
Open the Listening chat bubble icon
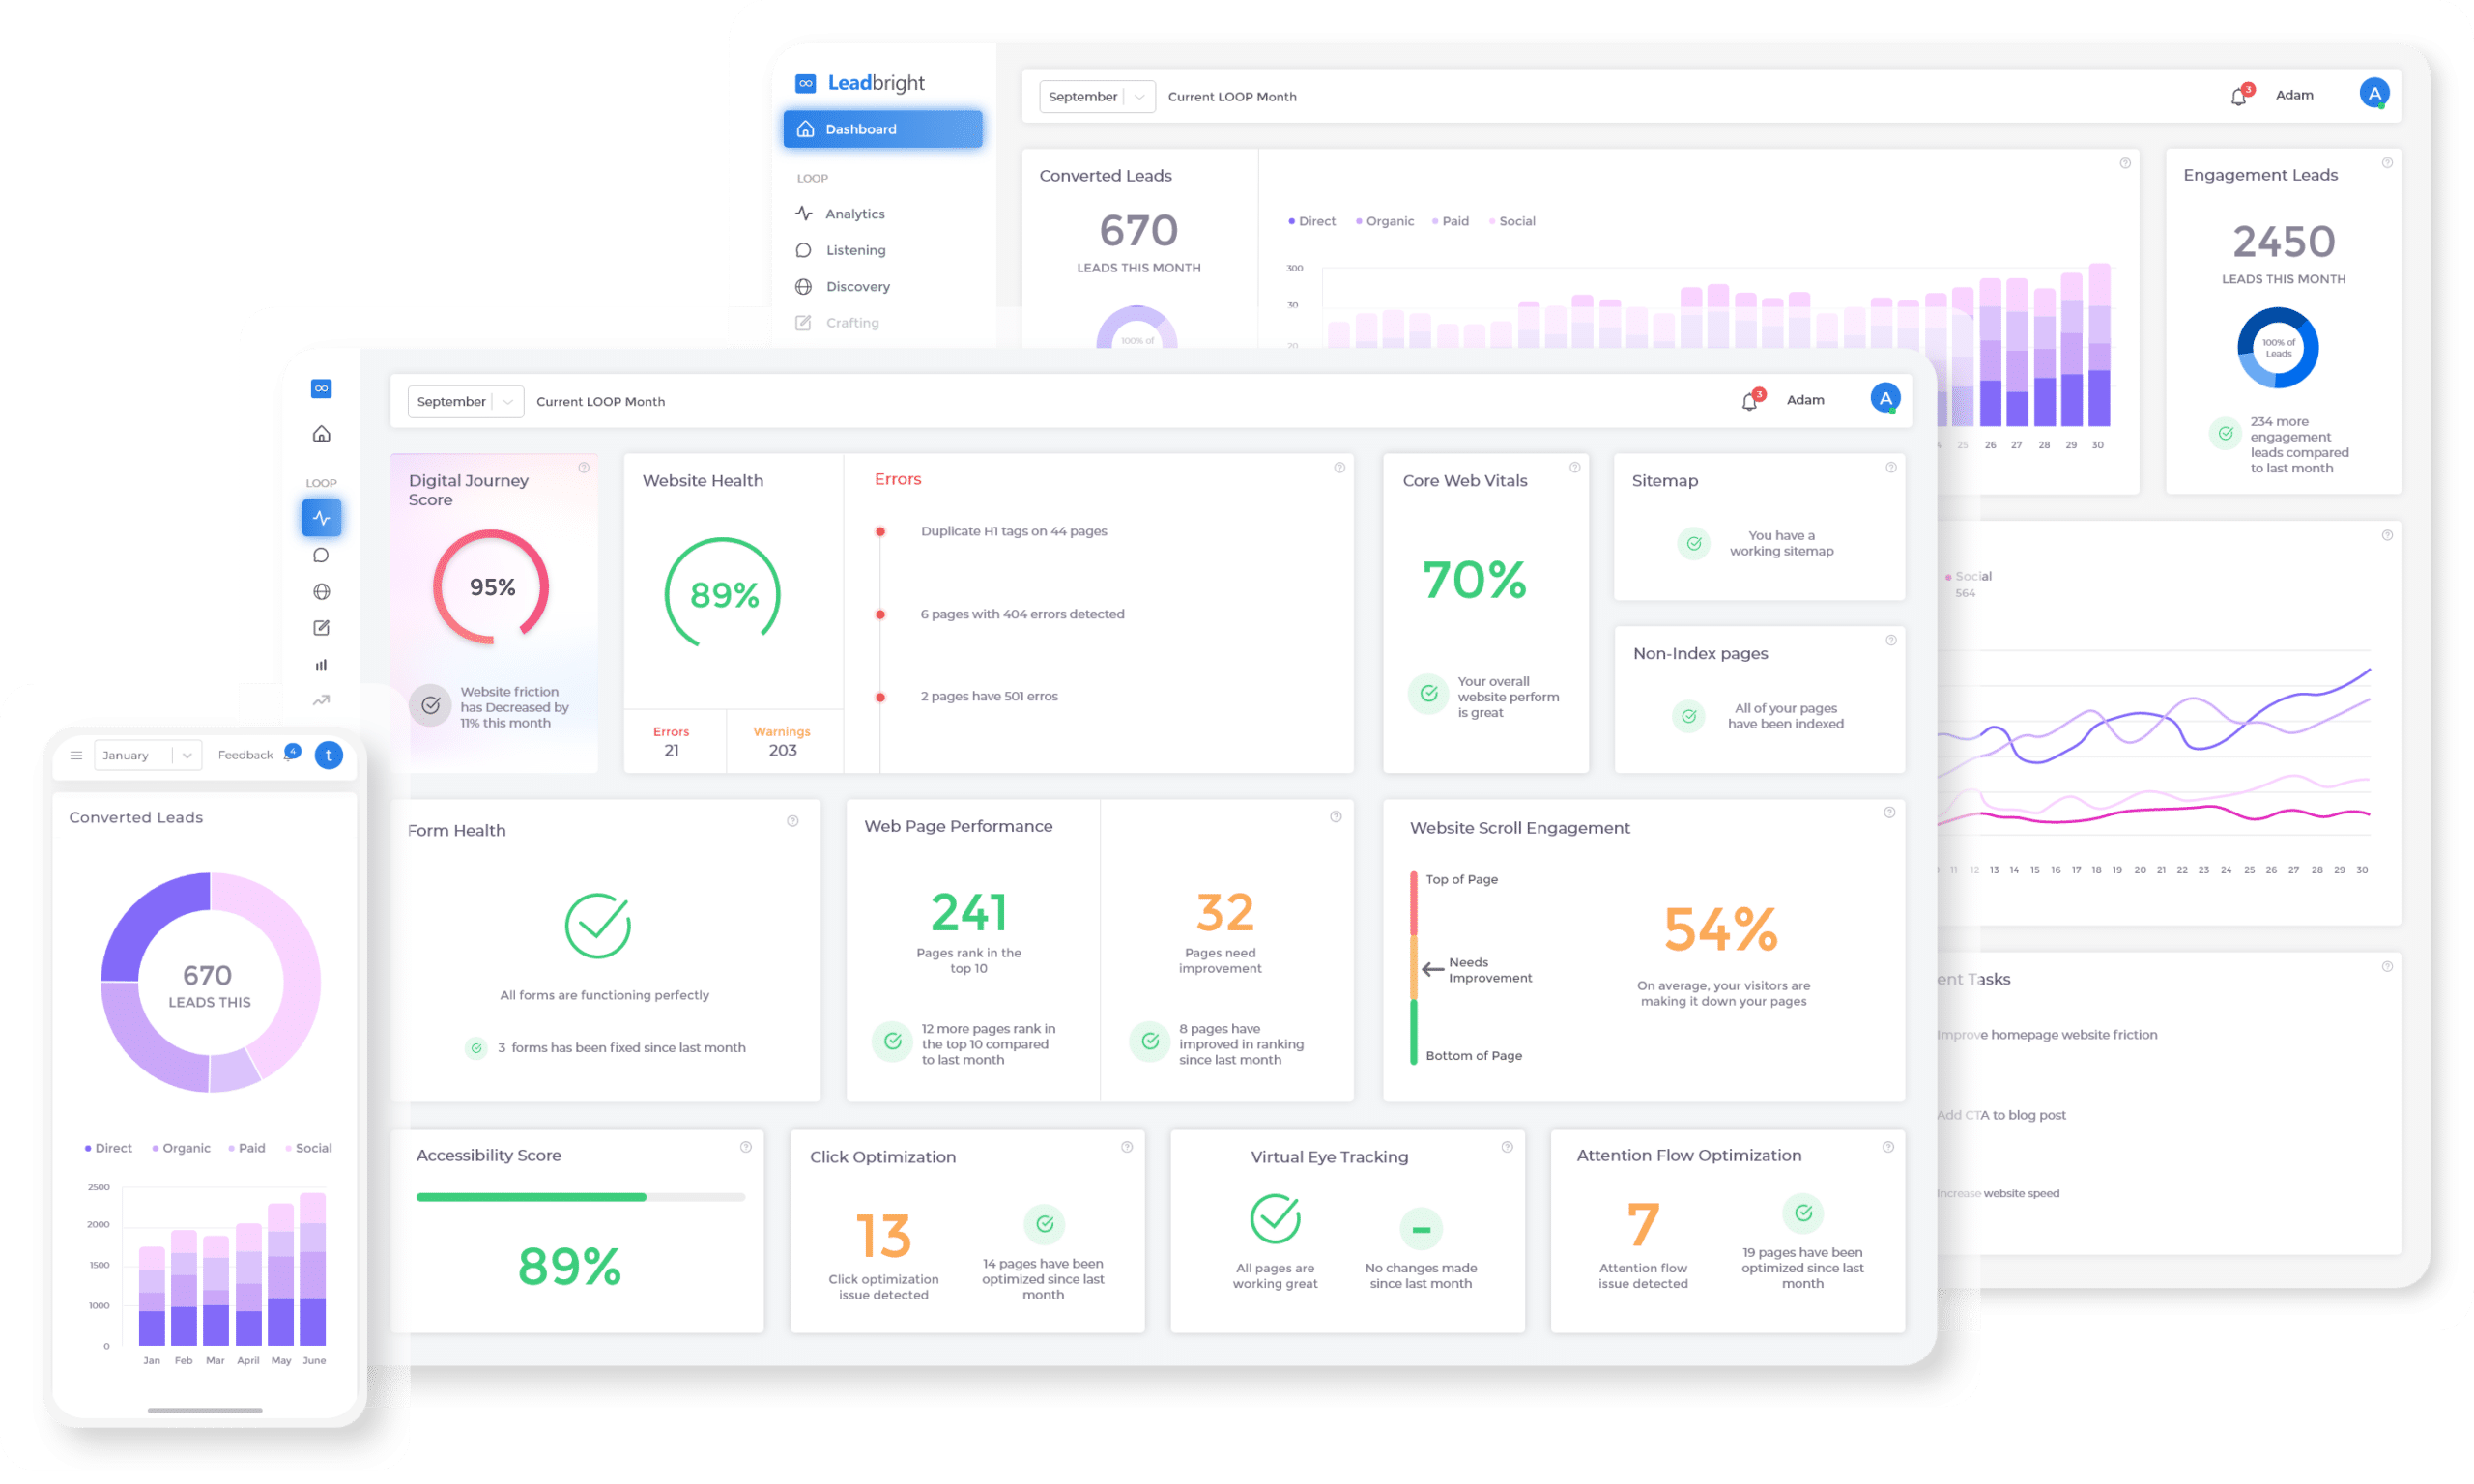pos(321,554)
